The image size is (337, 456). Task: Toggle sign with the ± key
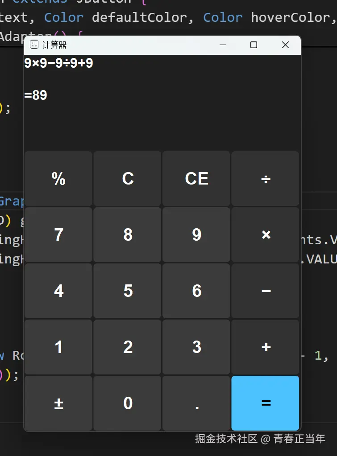tap(58, 403)
